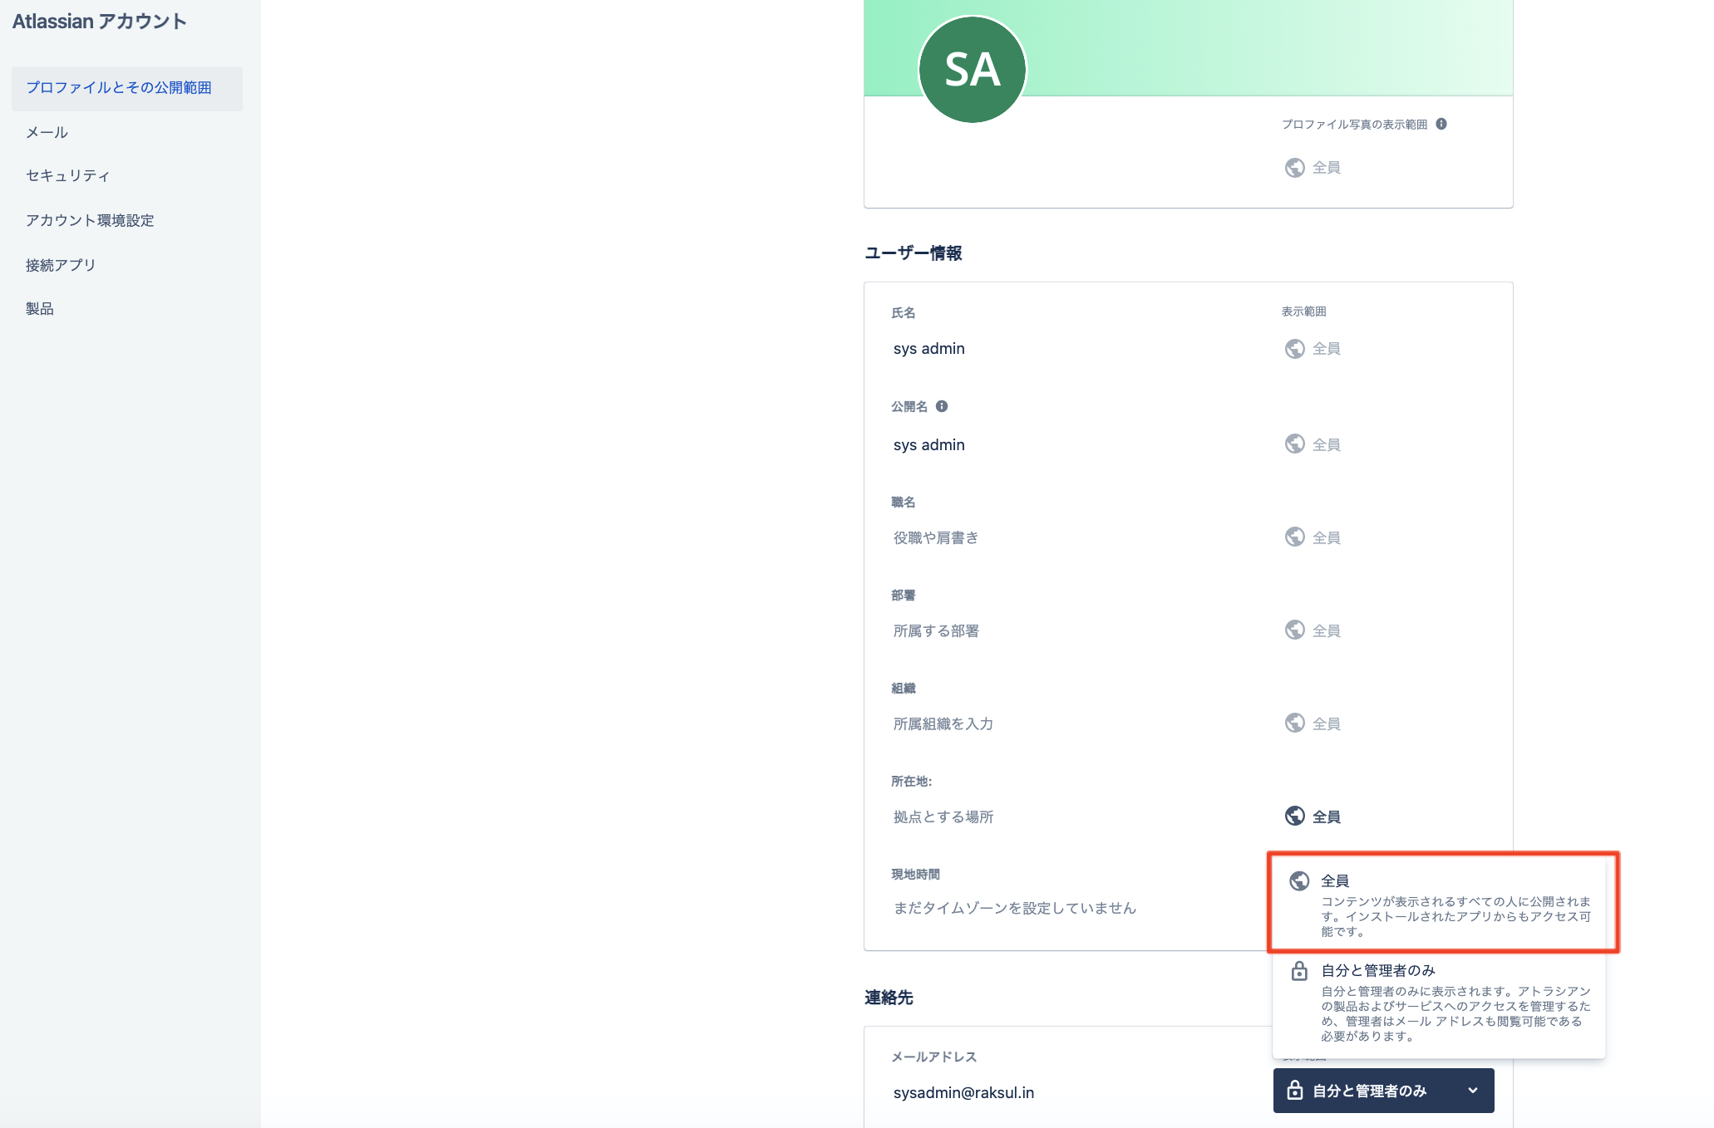Click lock icon on email visibility button
The image size is (1714, 1128).
point(1294,1091)
